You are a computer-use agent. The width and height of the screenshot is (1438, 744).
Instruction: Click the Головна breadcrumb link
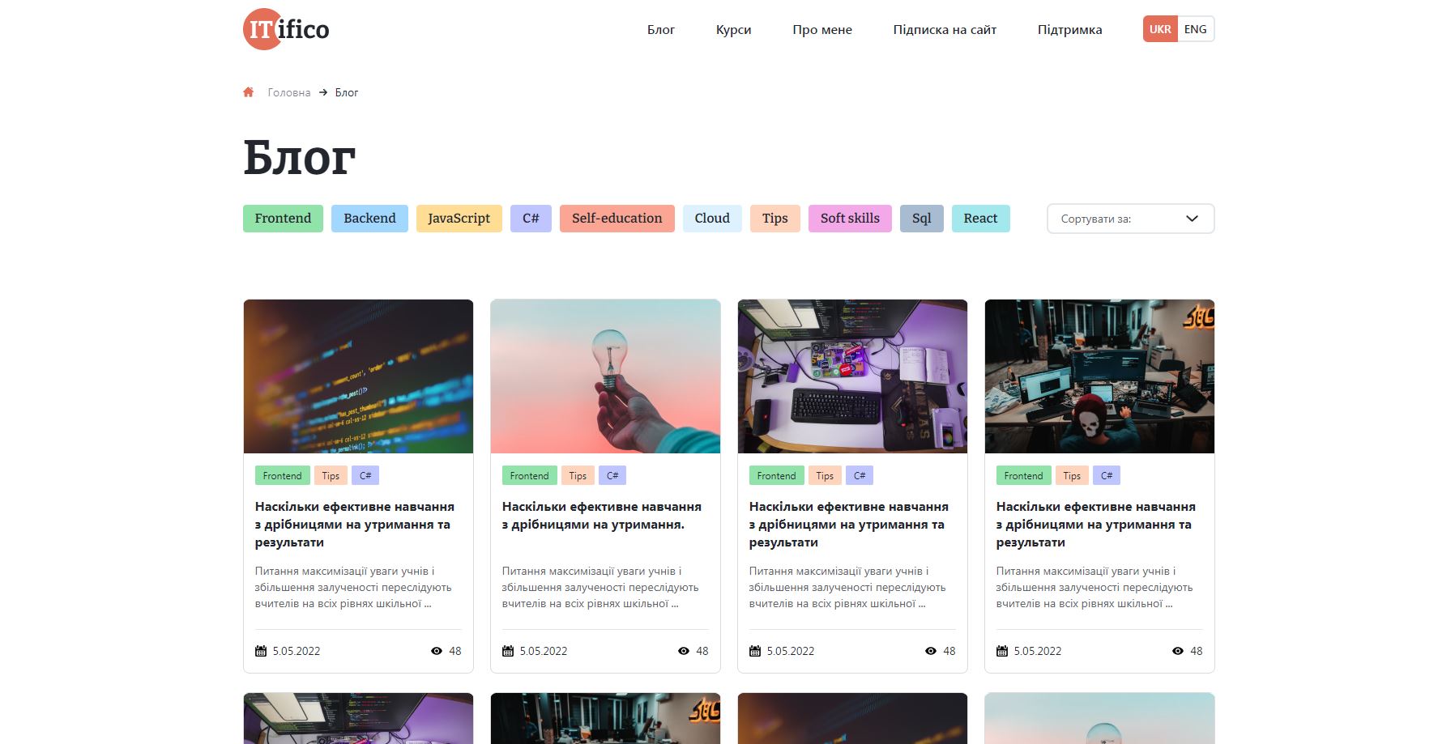[x=289, y=92]
